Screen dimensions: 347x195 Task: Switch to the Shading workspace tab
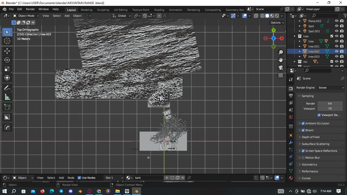(x=159, y=10)
